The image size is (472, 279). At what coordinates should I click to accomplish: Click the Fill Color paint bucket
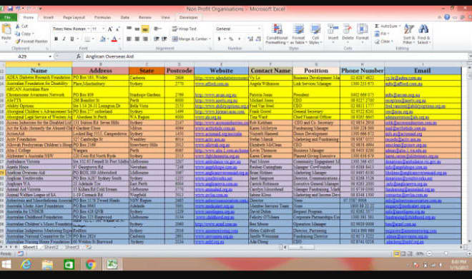coord(102,39)
